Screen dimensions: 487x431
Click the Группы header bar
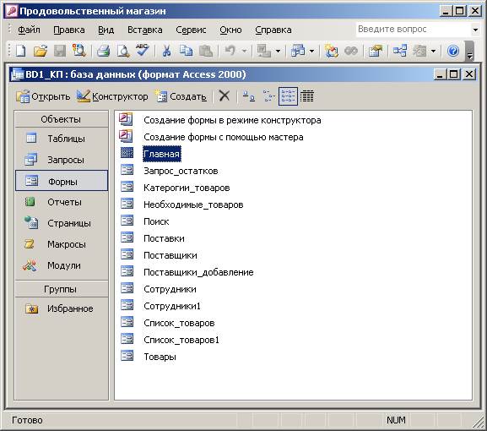point(61,289)
